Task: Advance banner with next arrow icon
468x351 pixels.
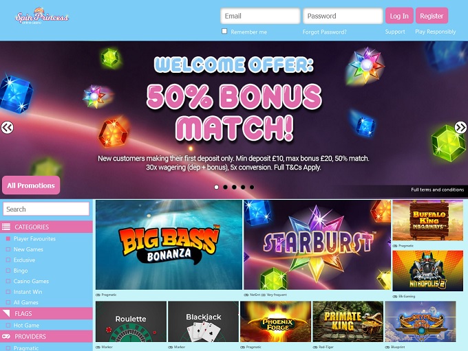Action: click(460, 128)
